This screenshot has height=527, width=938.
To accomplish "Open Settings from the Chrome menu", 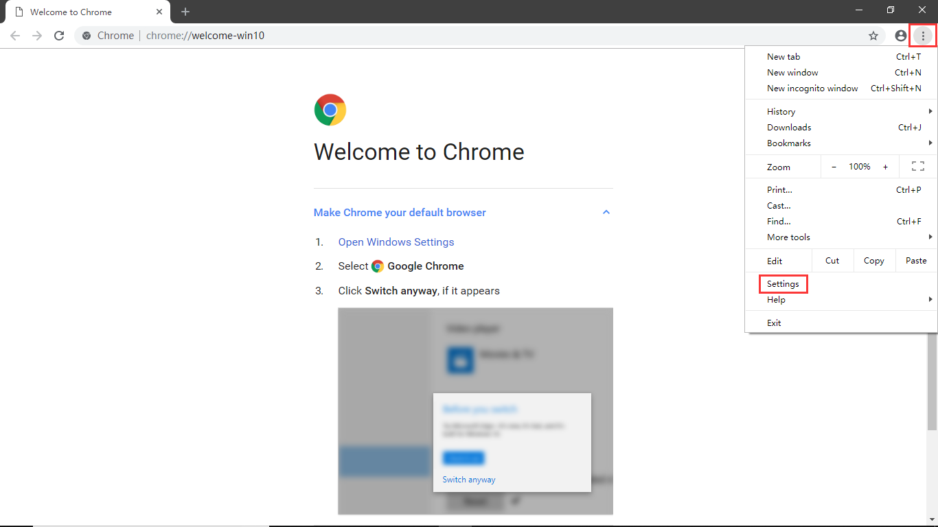I will point(783,284).
